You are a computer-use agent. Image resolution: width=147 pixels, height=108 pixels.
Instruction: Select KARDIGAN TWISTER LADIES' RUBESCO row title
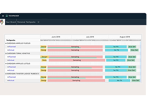click(x=23, y=74)
